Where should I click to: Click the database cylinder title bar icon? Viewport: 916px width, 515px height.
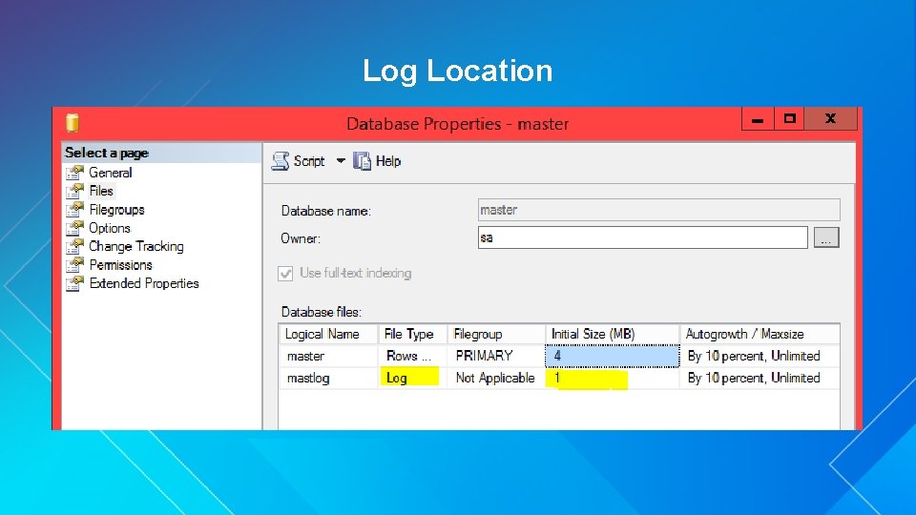tap(73, 123)
